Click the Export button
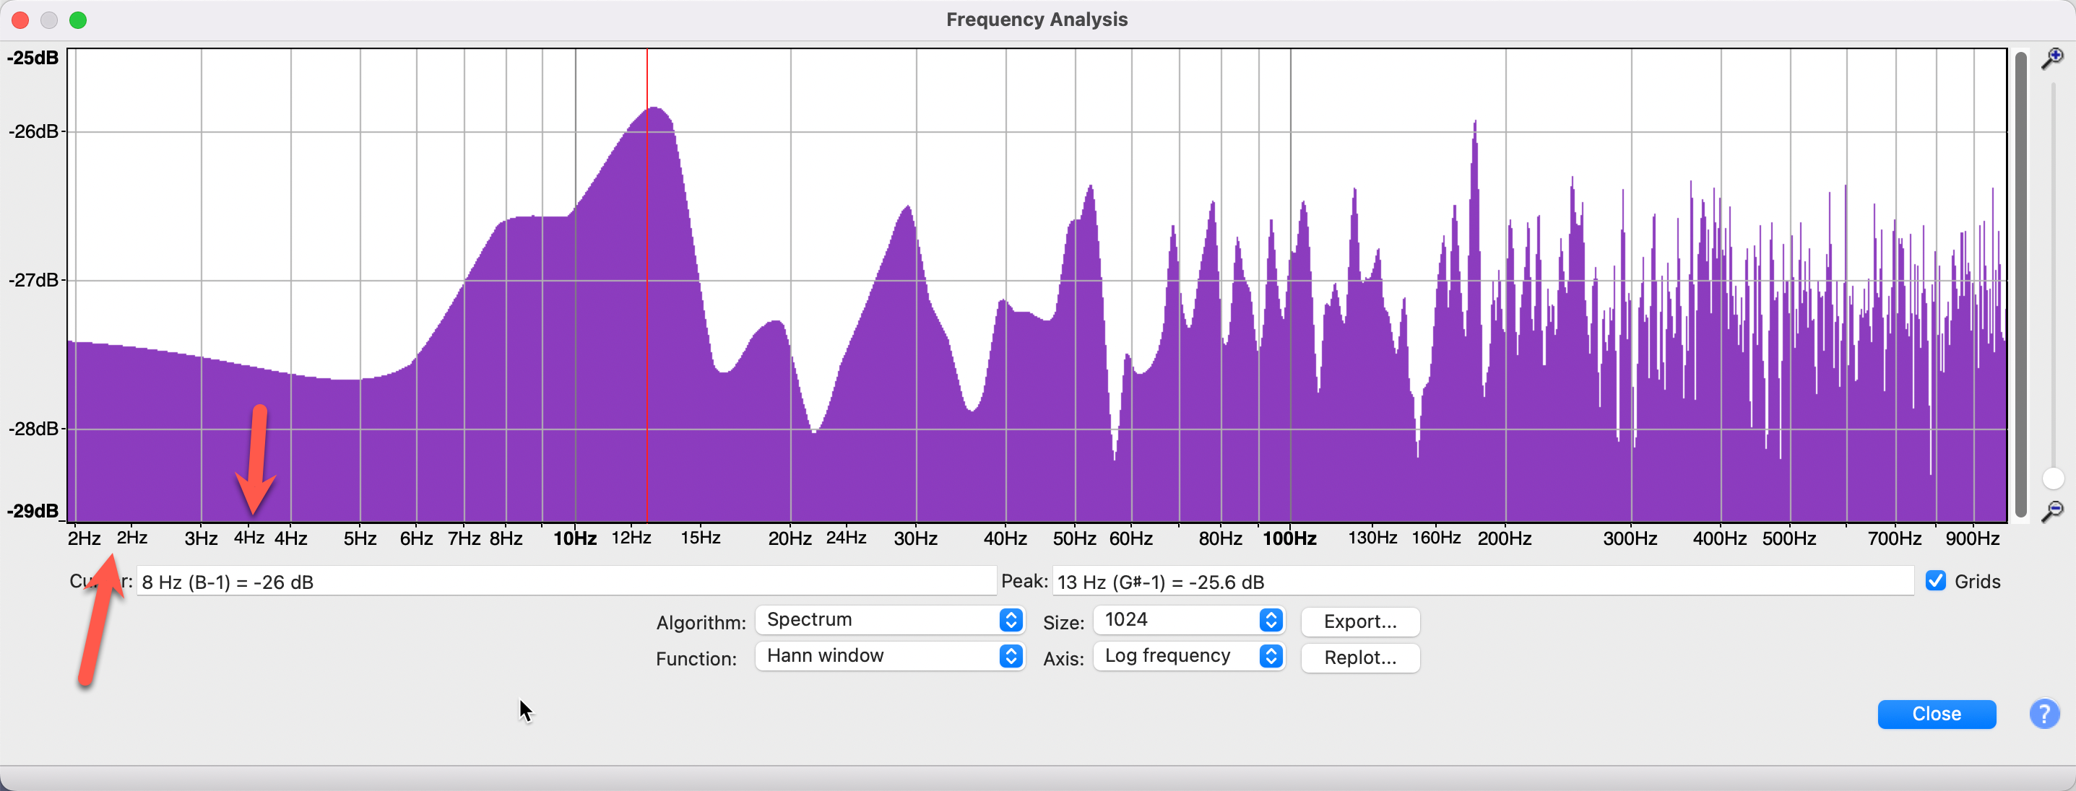The image size is (2076, 791). 1359,621
